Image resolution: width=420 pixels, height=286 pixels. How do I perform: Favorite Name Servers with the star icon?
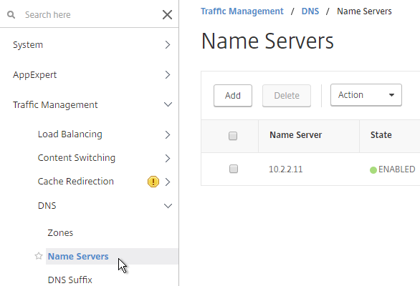[39, 256]
